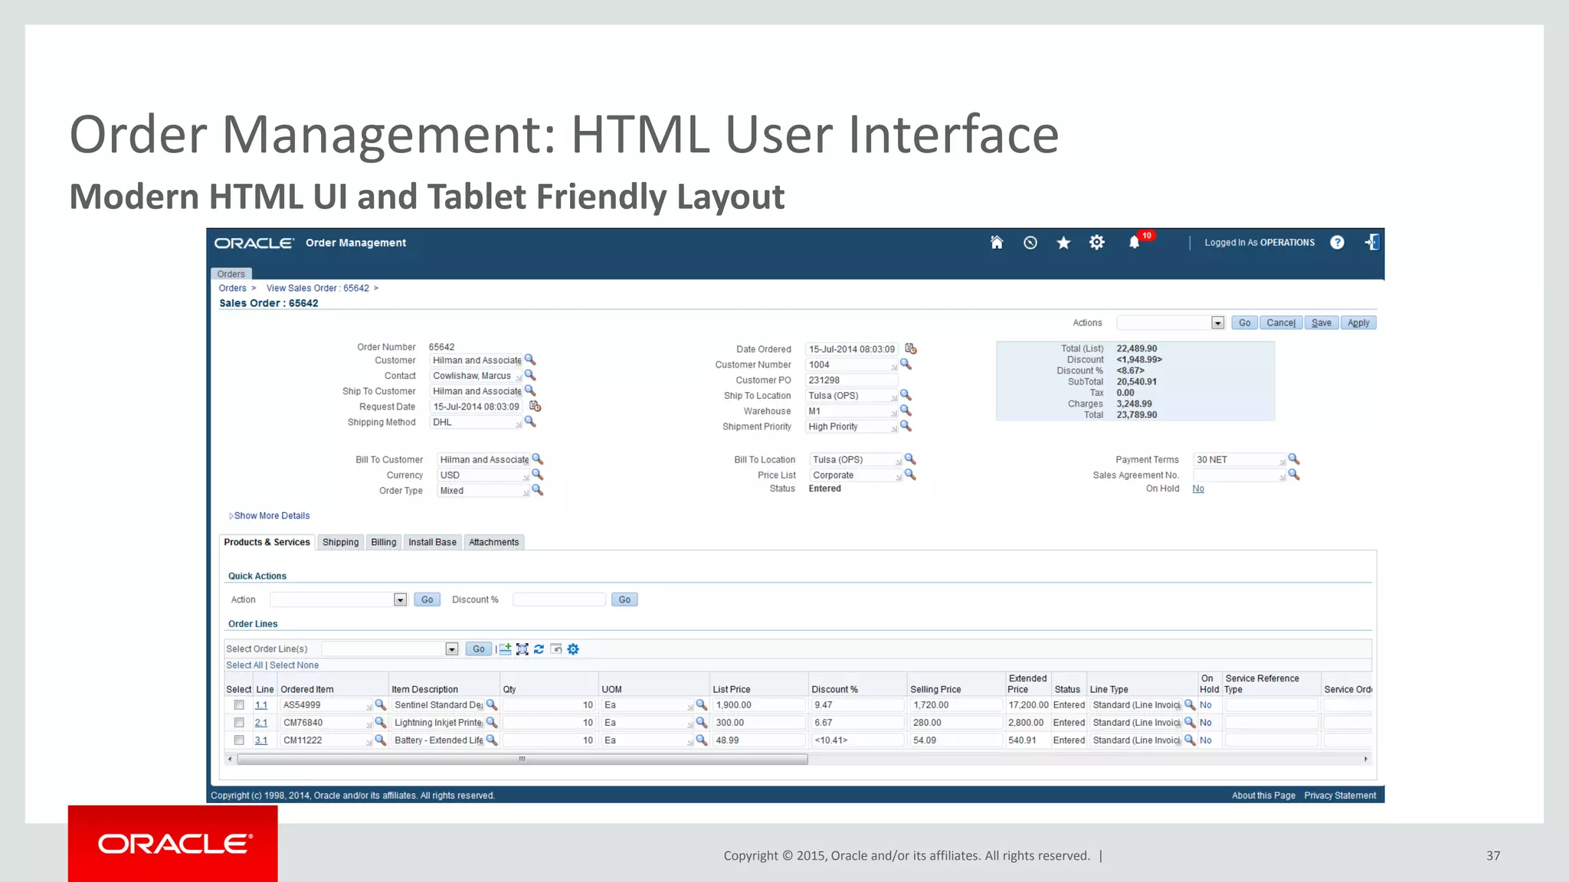Open the Install Base tab
This screenshot has width=1569, height=882.
(432, 542)
